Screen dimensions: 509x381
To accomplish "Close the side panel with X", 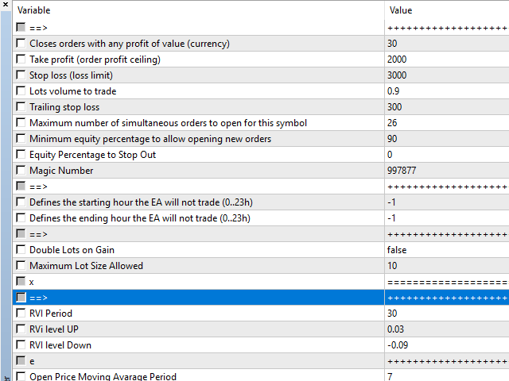I will (x=6, y=4).
